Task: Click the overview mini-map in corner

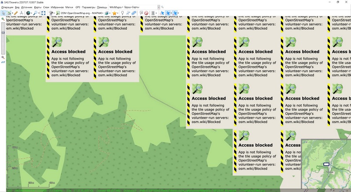Action: tap(326, 164)
